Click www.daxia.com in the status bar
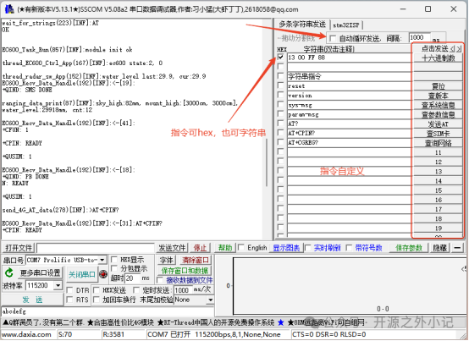This screenshot has height=341, width=469. click(x=26, y=334)
